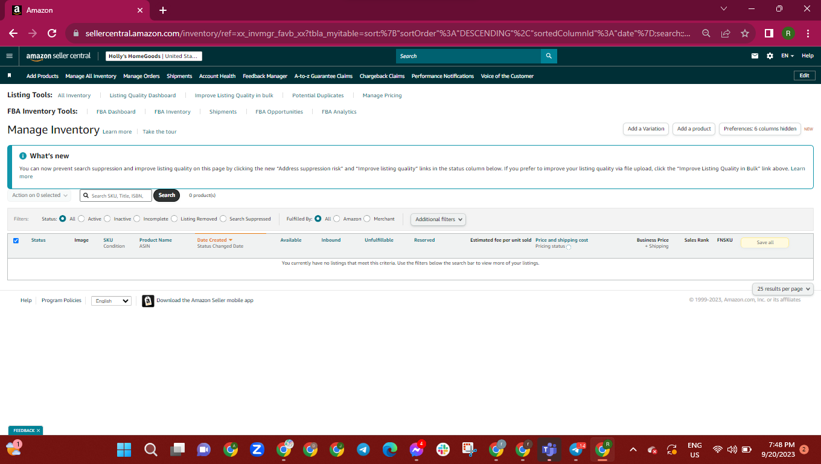
Task: Click the Feedback tab at bottom left
Action: pos(25,431)
